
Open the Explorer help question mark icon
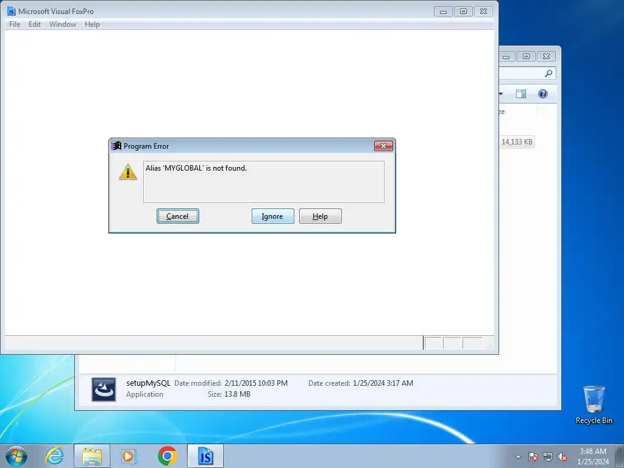[x=543, y=94]
